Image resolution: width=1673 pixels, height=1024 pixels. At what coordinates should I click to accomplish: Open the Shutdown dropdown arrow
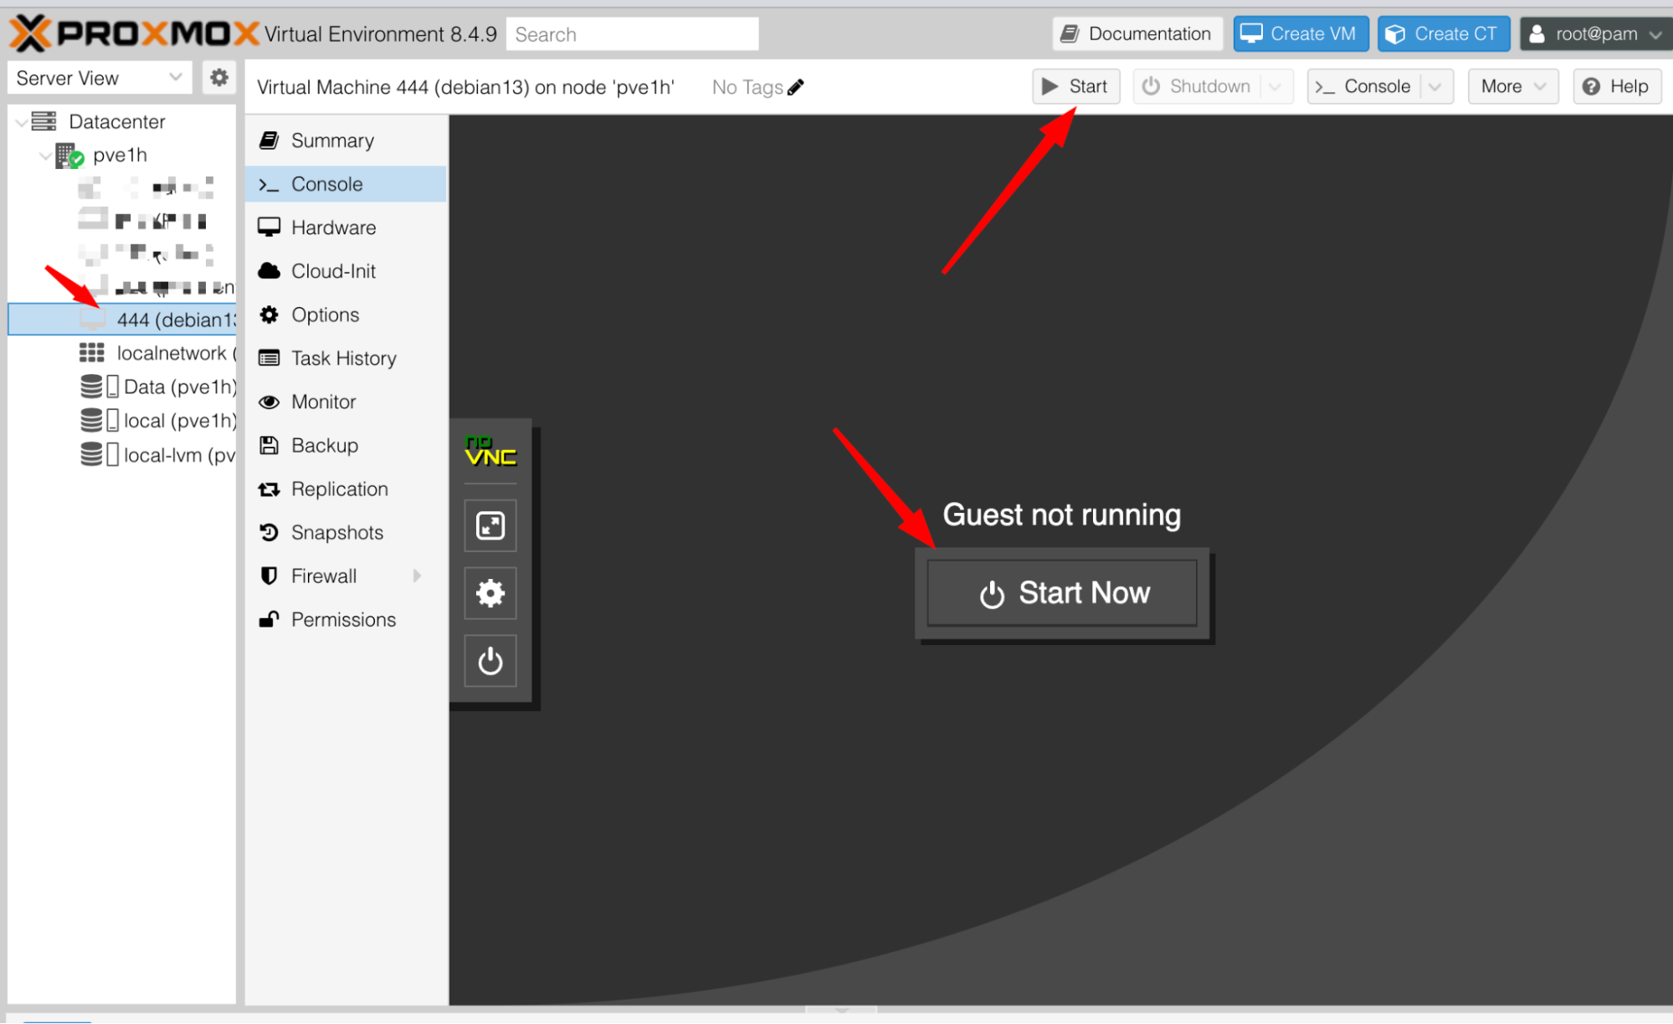[1275, 87]
